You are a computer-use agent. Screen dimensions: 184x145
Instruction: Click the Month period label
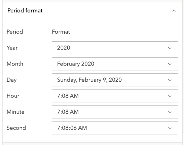pyautogui.click(x=15, y=64)
